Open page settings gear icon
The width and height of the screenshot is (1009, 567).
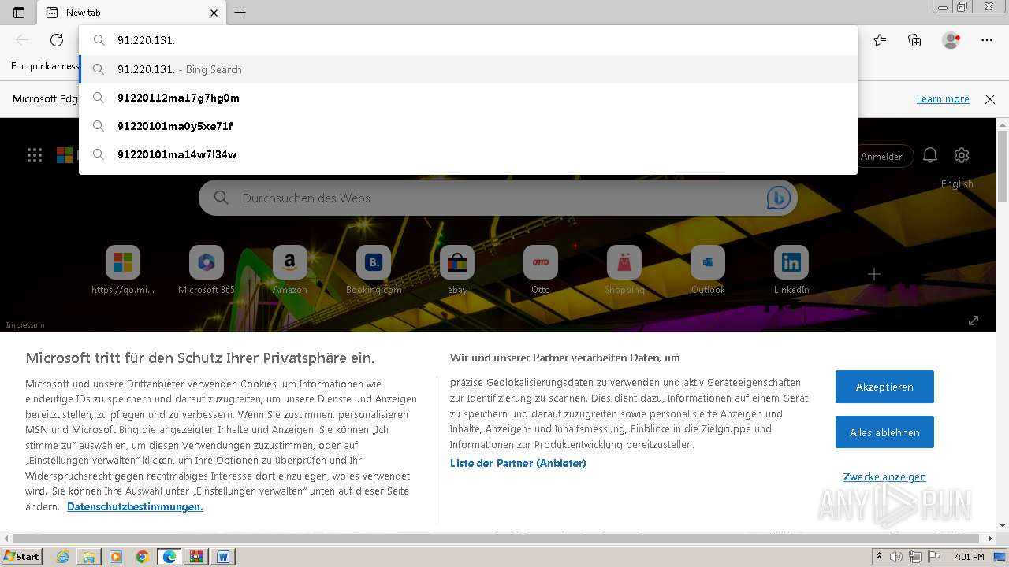click(961, 155)
